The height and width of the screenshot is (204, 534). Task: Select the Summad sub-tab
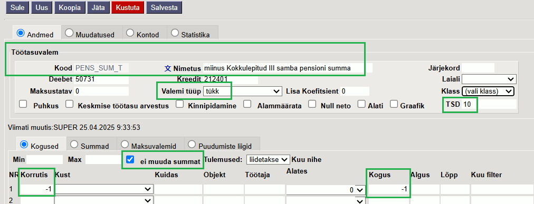(x=90, y=145)
